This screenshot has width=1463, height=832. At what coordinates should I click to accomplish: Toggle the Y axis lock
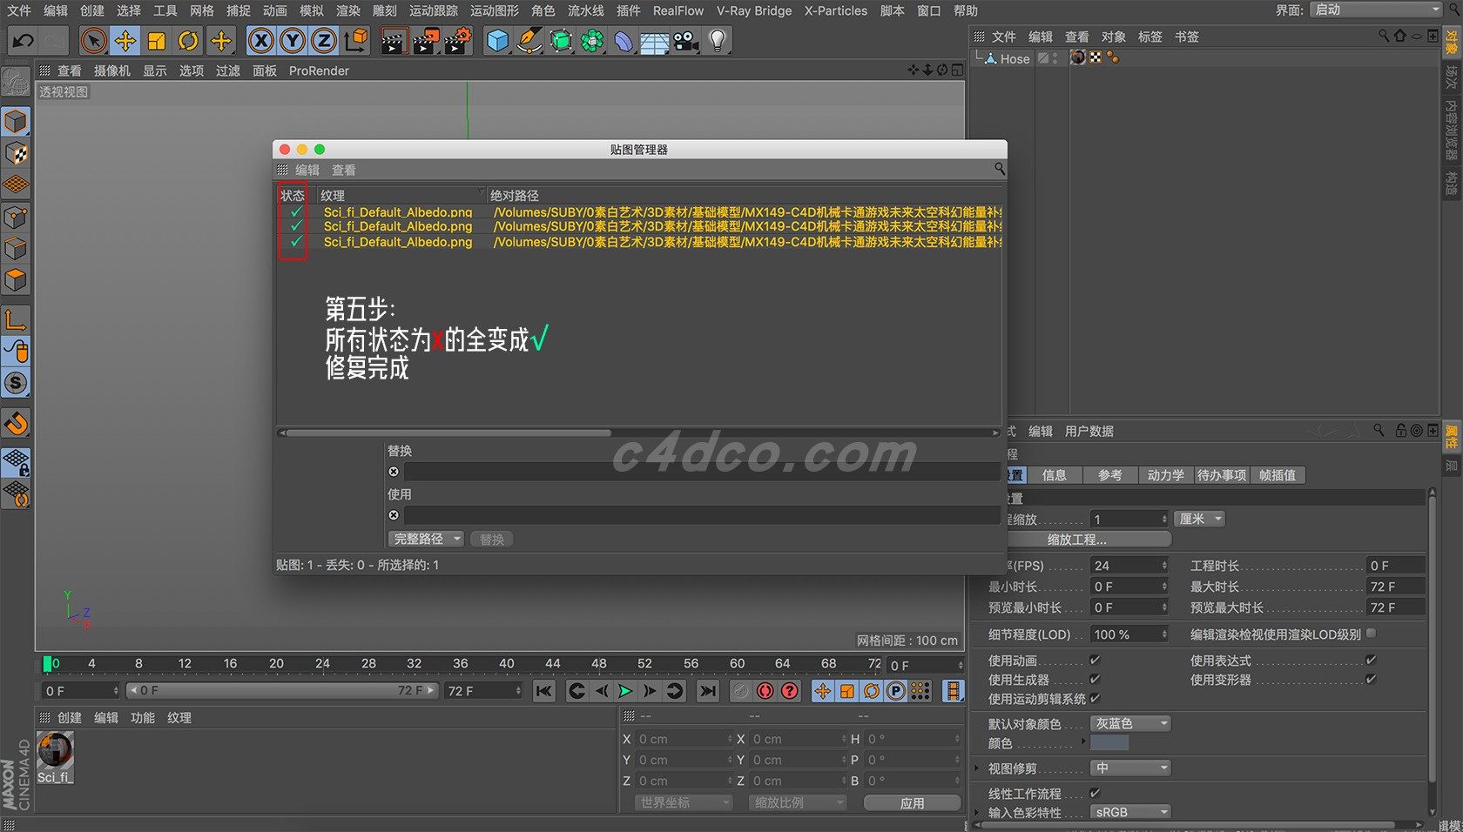click(293, 41)
